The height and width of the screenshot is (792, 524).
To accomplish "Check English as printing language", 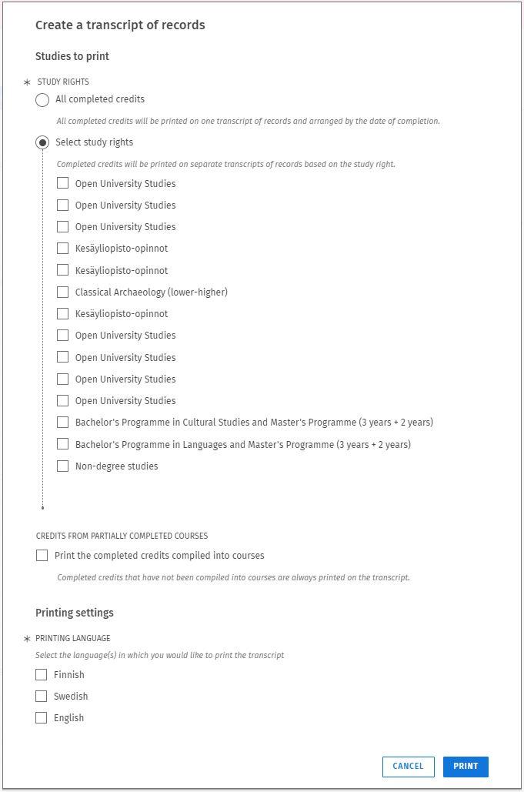I will click(x=42, y=717).
